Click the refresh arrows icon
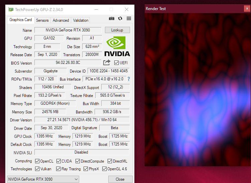 coord(120,18)
